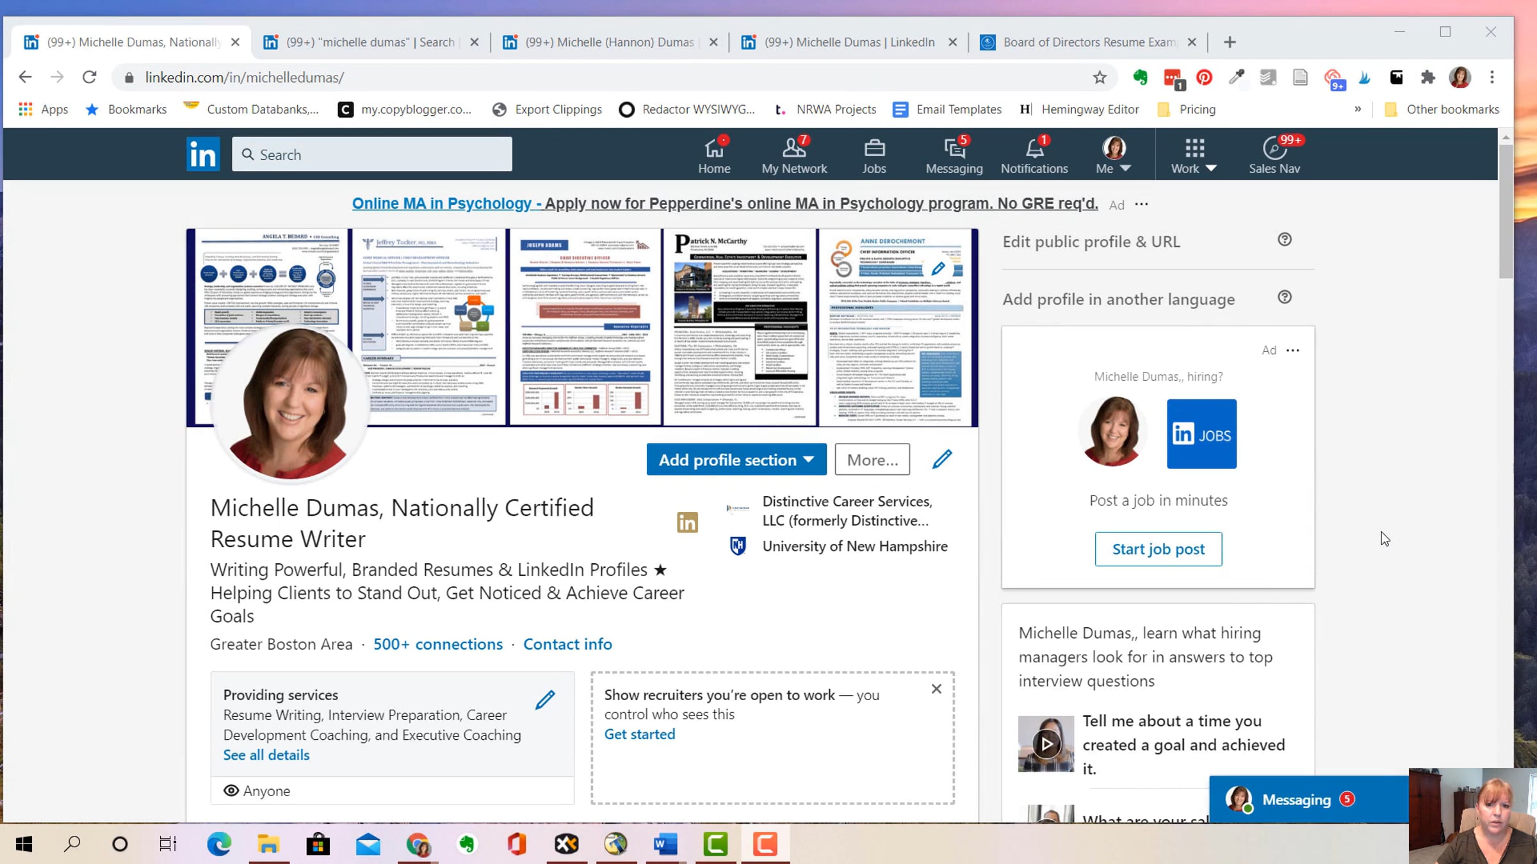Reload the current page
The width and height of the screenshot is (1537, 864).
[89, 77]
